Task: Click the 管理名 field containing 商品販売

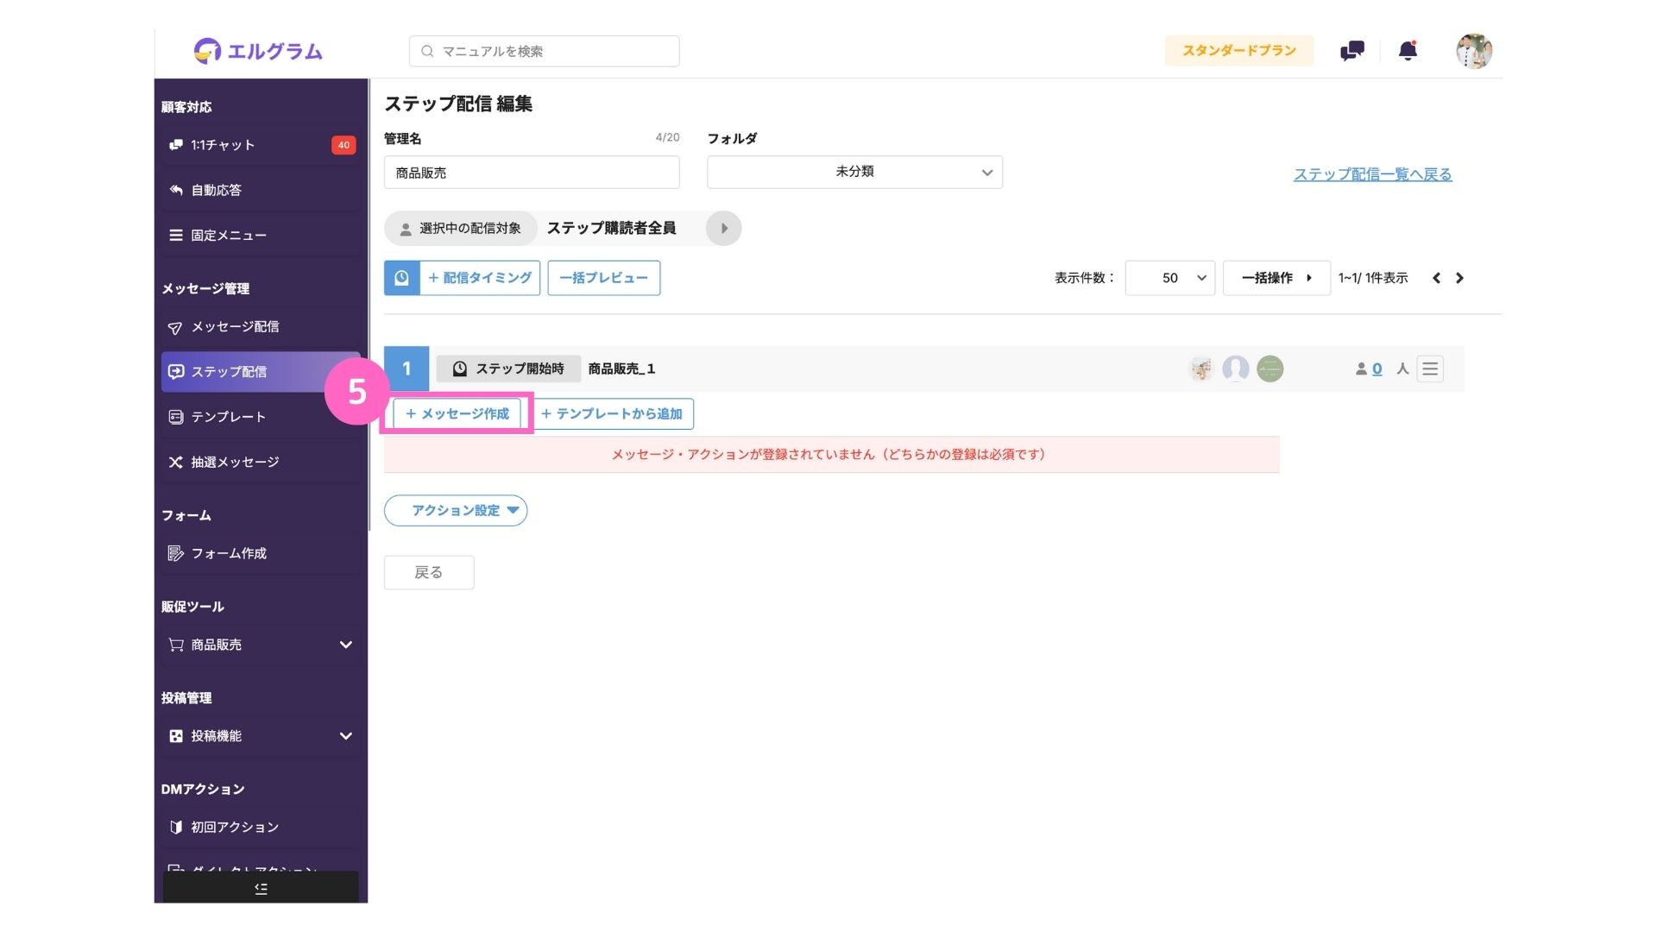Action: (x=532, y=173)
